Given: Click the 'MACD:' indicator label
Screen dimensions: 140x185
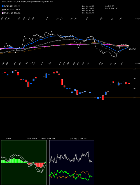Looking at the screenshot, I should click(8, 138).
